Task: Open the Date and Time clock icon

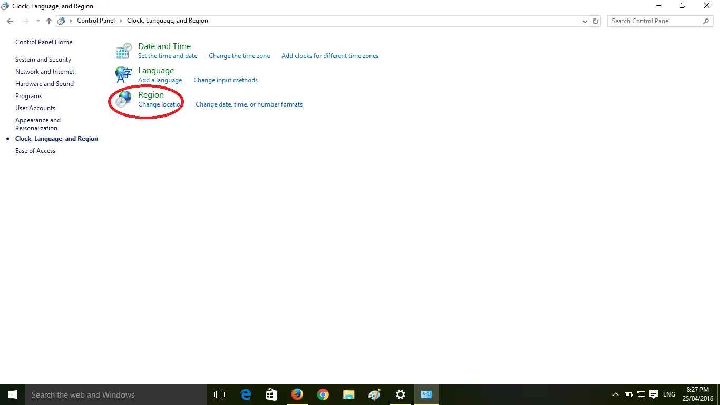Action: coord(123,51)
